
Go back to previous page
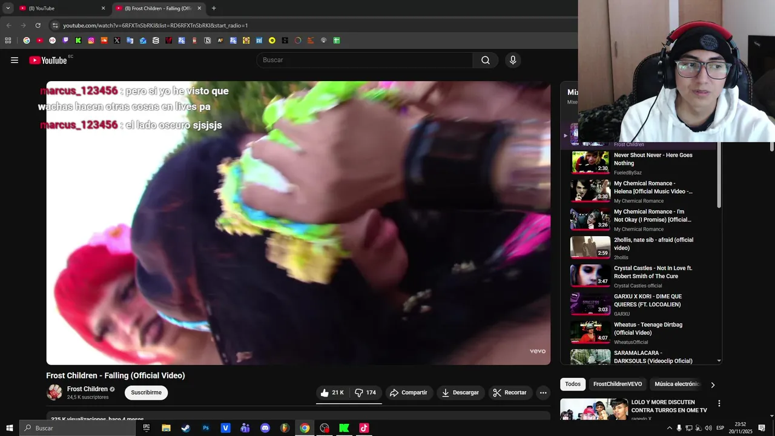[x=8, y=25]
